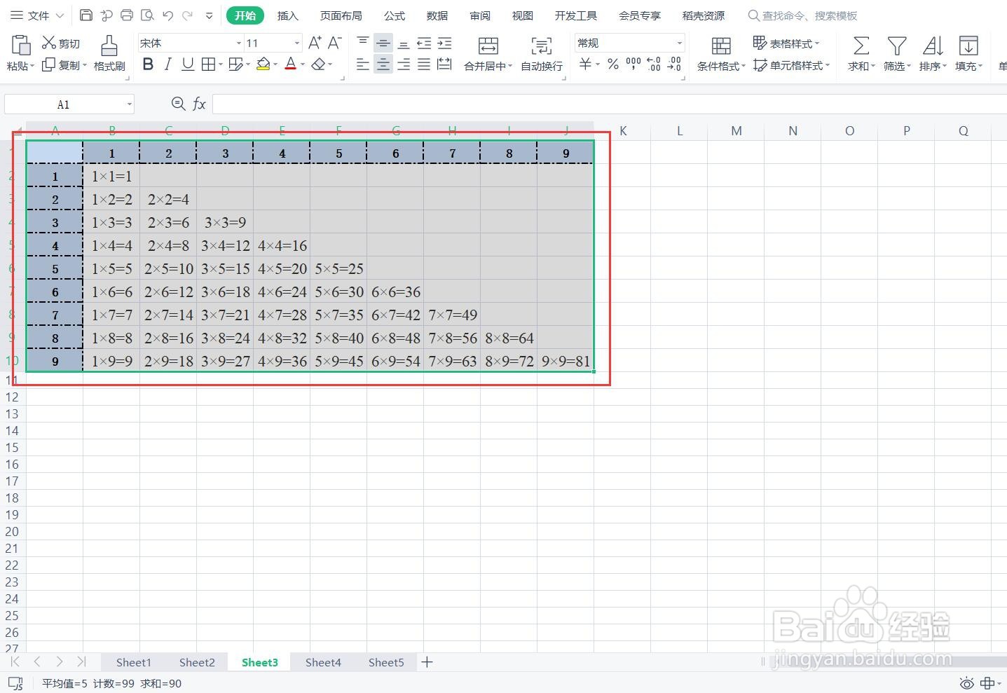
Task: Click the red font color A icon
Action: [x=291, y=64]
